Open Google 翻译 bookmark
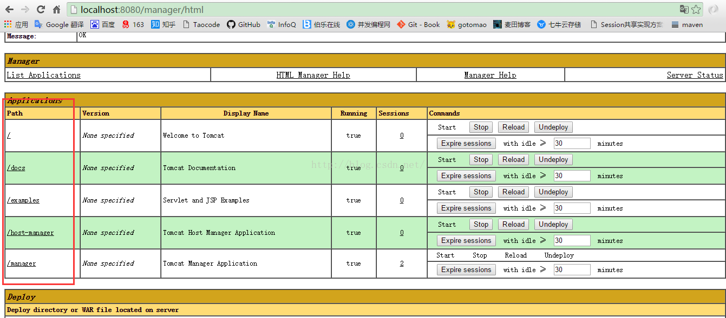The width and height of the screenshot is (726, 318). [x=59, y=24]
